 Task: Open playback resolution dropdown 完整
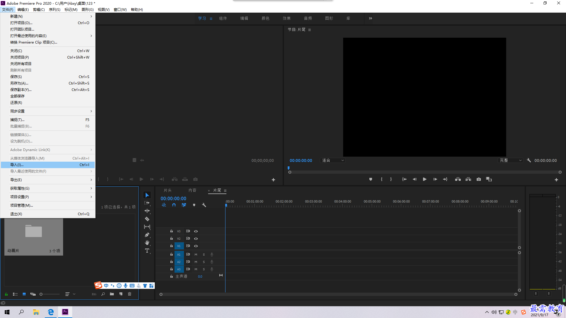[x=510, y=160]
